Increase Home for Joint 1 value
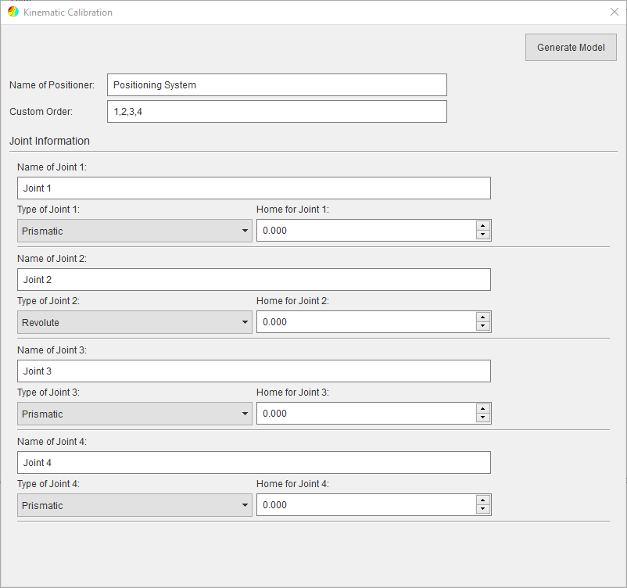 pos(483,226)
